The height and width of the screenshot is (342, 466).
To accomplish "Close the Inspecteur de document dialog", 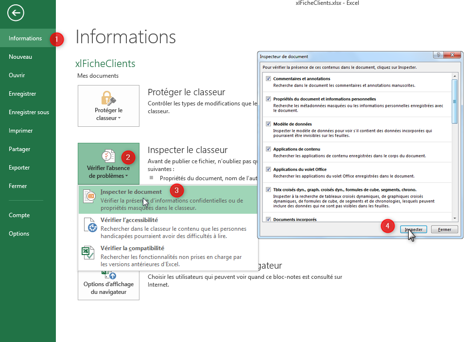I will coord(452,55).
